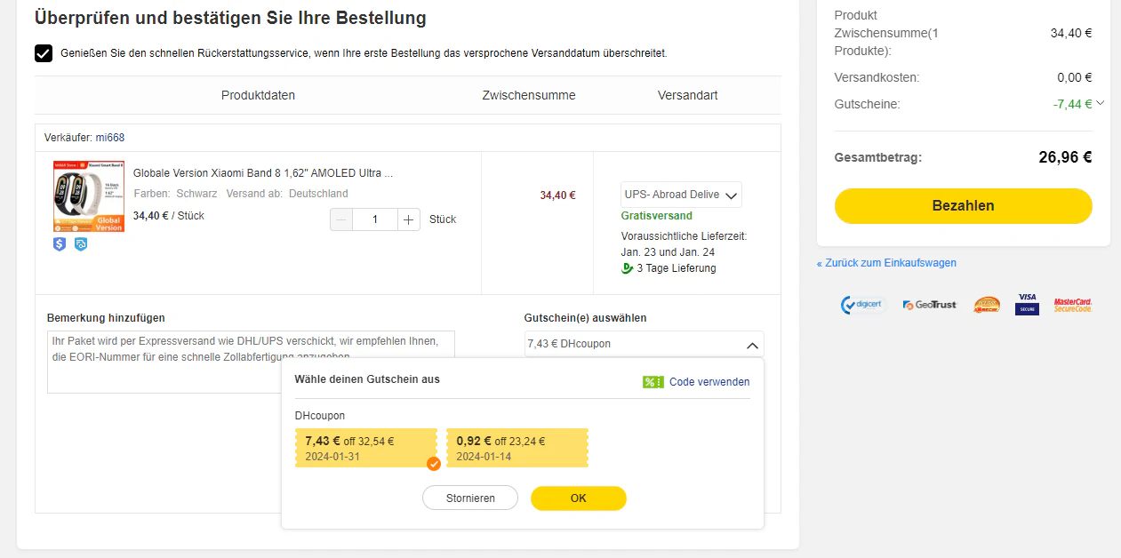Click the MasterCard SecureCode badge

(1075, 304)
